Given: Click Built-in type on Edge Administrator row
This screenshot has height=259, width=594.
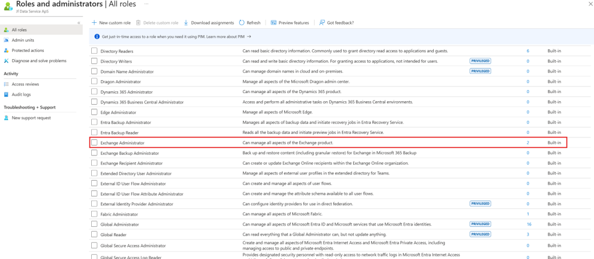Looking at the screenshot, I should pyautogui.click(x=554, y=112).
